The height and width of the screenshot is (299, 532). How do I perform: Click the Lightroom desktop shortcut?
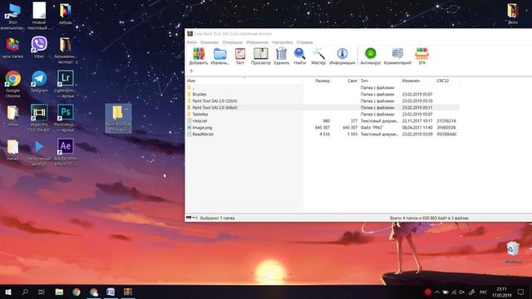tap(66, 84)
